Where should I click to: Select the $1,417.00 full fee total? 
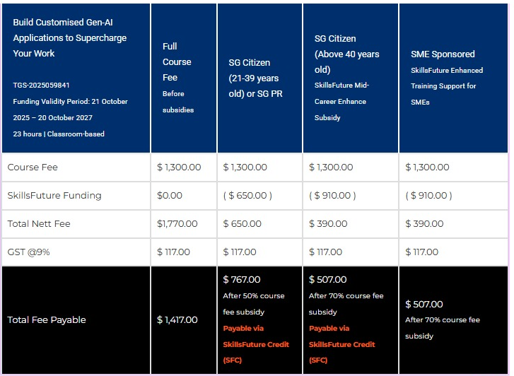[x=177, y=320]
